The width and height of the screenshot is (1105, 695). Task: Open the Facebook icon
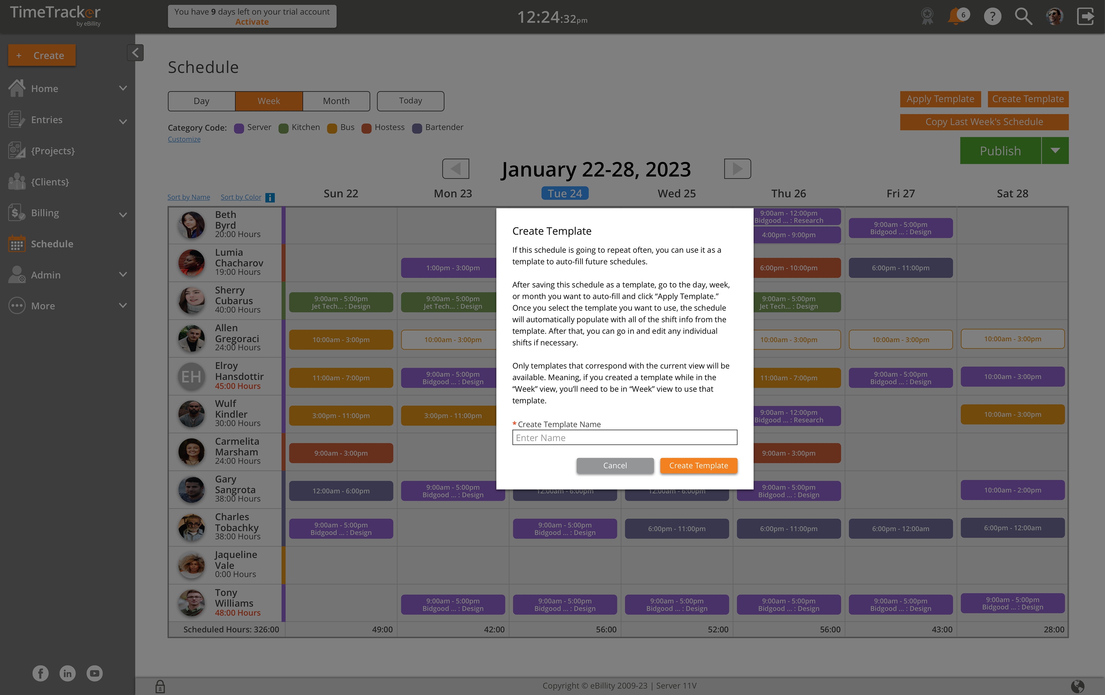(40, 673)
